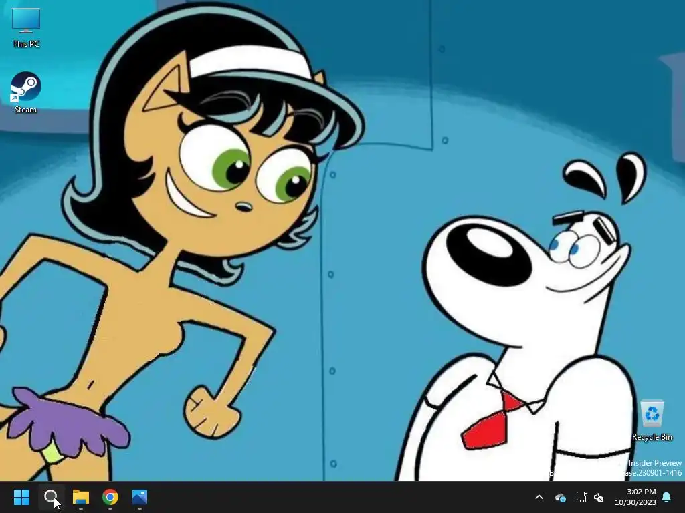Open File Explorer from the taskbar

tap(81, 497)
